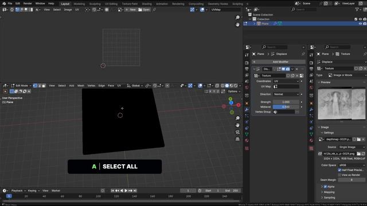The width and height of the screenshot is (367, 206).
Task: Click the outliner filter funnel icon
Action: pos(357,9)
